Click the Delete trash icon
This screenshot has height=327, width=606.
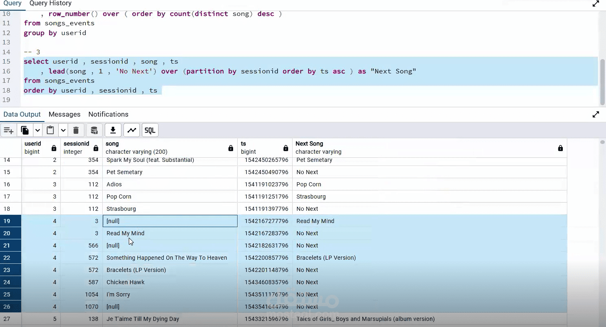[x=76, y=130]
